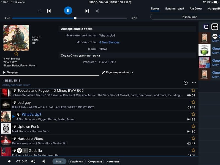Open first Mary album thumbnail in right panel

pyautogui.click(x=204, y=38)
